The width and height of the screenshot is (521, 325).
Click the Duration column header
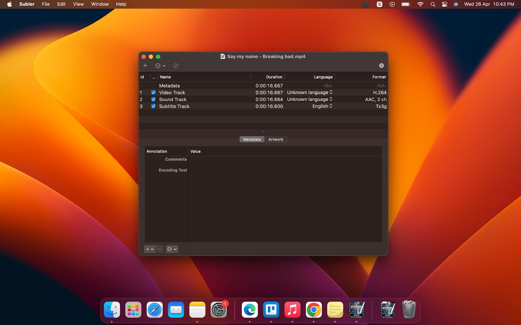[268, 77]
